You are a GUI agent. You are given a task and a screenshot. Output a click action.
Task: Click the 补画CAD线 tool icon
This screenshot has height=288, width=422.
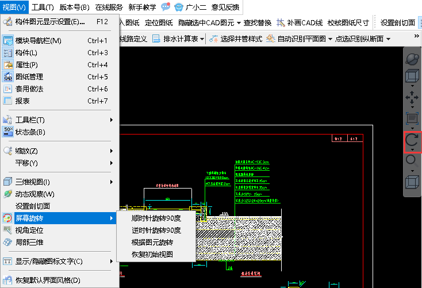(x=281, y=23)
